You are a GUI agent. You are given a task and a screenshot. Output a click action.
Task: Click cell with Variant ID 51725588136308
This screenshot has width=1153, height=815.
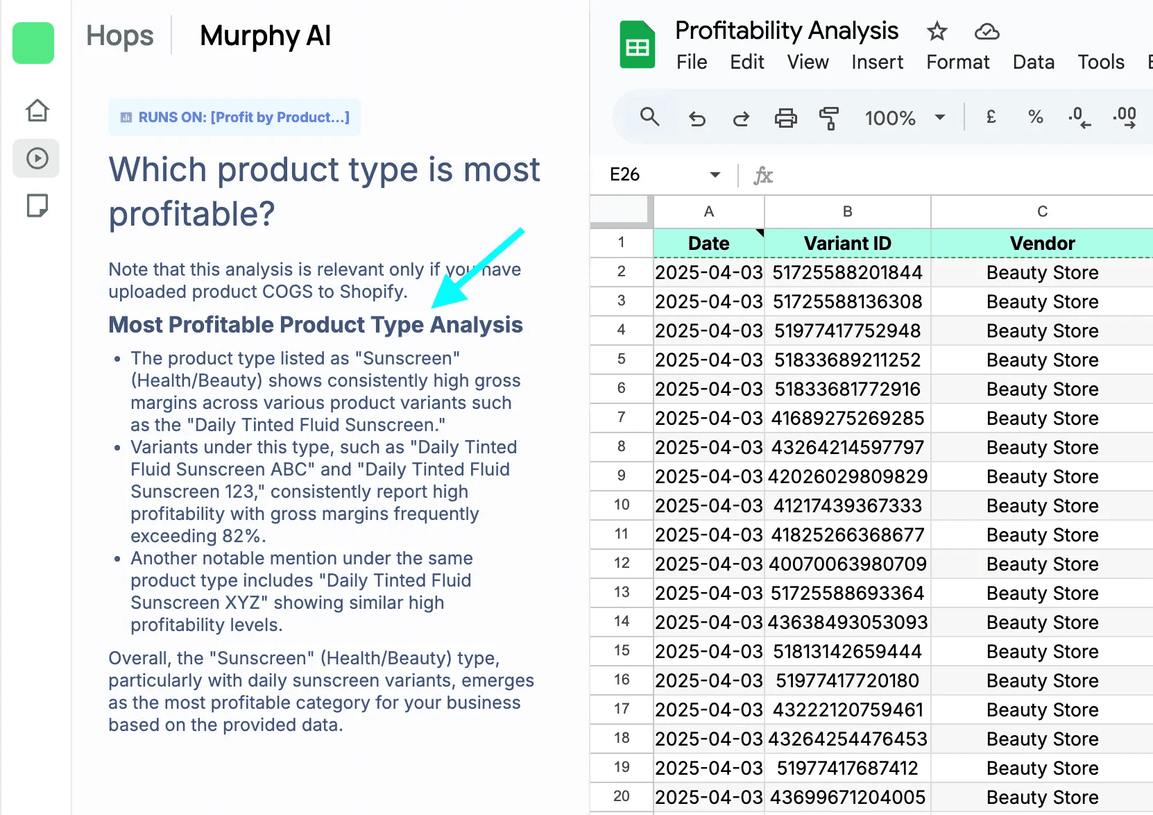pyautogui.click(x=848, y=301)
